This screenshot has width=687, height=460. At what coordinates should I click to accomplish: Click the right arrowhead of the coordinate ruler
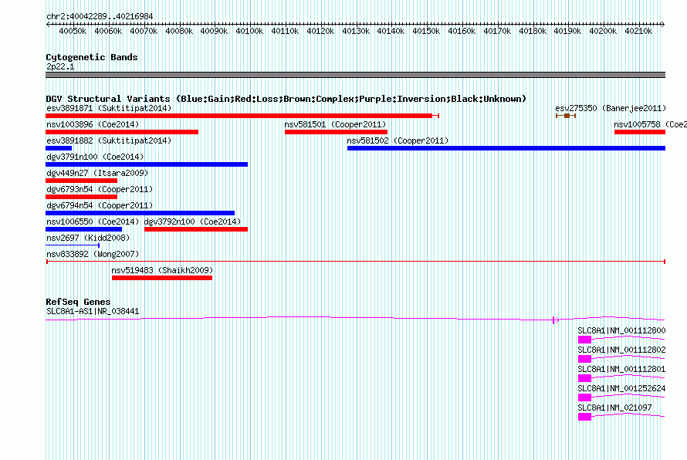coord(663,25)
